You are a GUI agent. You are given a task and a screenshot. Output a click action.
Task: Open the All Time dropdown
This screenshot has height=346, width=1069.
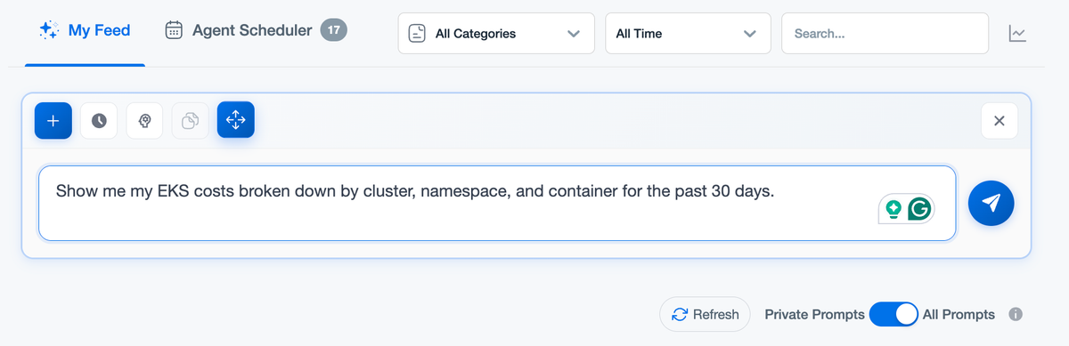tap(689, 34)
